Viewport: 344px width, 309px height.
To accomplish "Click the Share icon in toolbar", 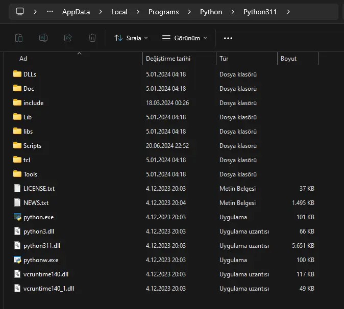I will click(x=68, y=38).
